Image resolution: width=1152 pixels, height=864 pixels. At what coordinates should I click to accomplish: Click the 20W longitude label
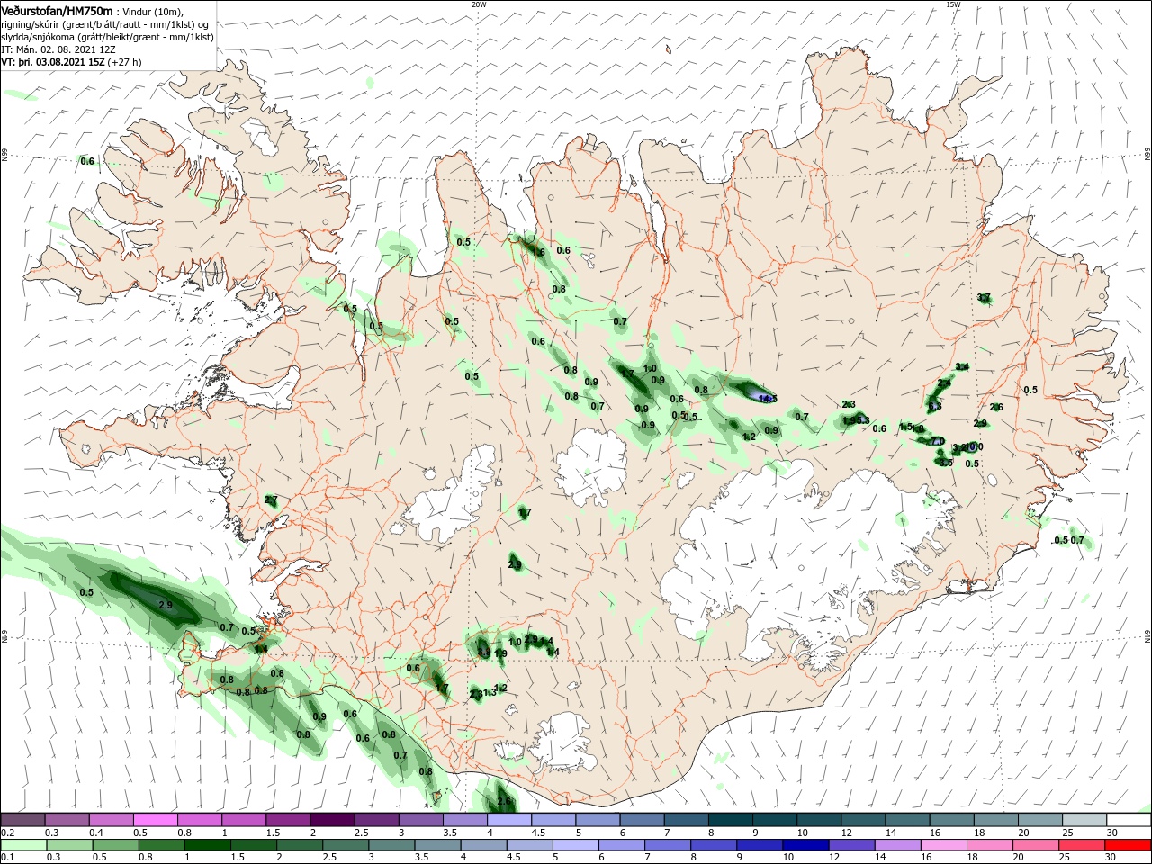pos(479,4)
